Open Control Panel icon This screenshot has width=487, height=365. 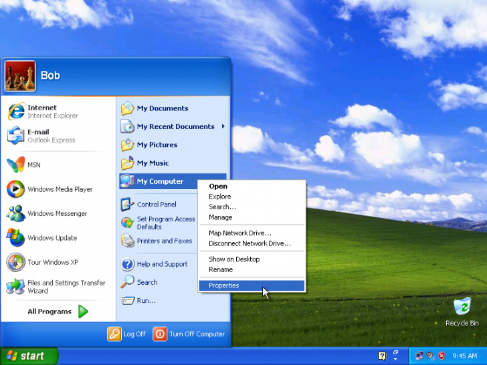click(127, 205)
